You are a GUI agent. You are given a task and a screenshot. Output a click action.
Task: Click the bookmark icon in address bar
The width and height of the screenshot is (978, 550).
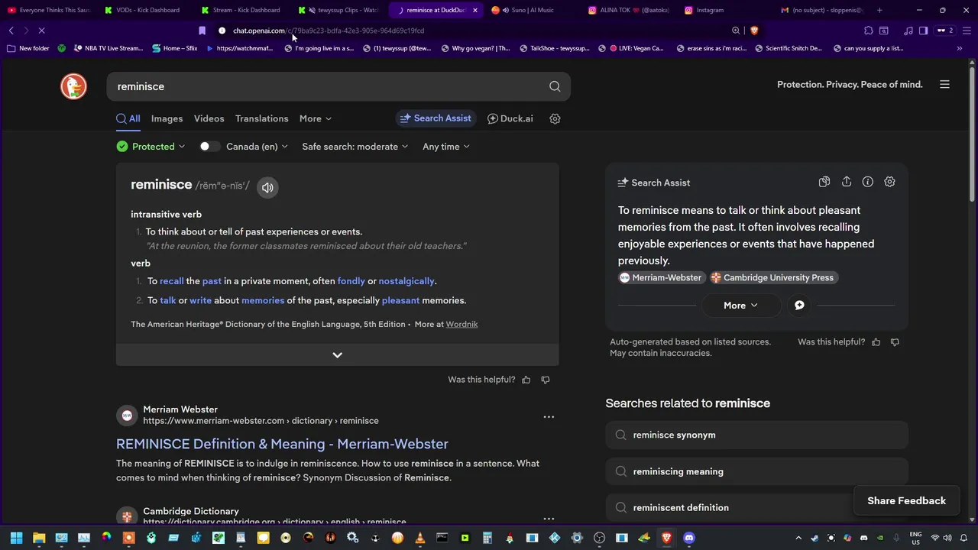pos(202,31)
